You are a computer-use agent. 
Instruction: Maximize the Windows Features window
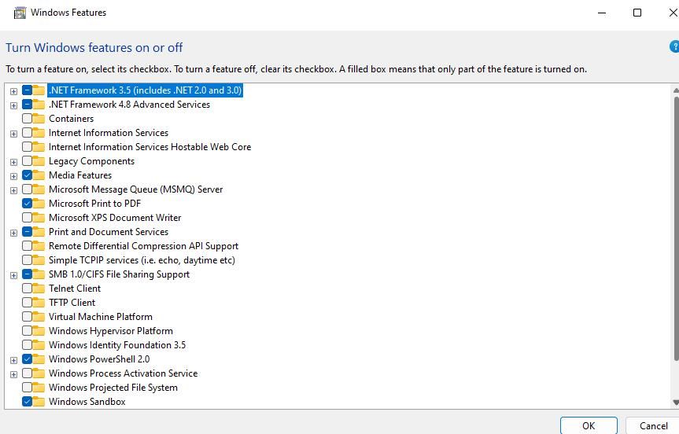637,13
